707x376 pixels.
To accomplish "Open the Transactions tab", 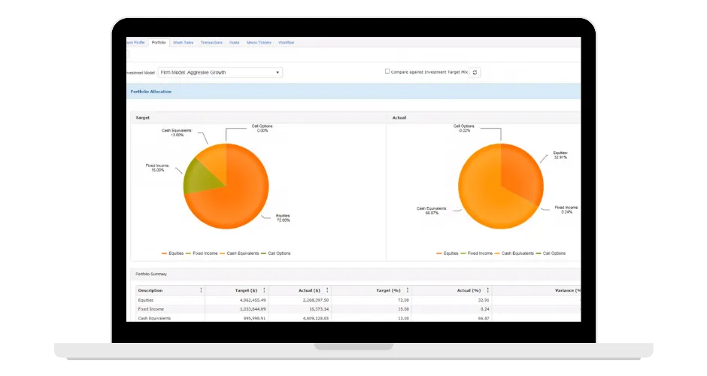I will coord(211,42).
